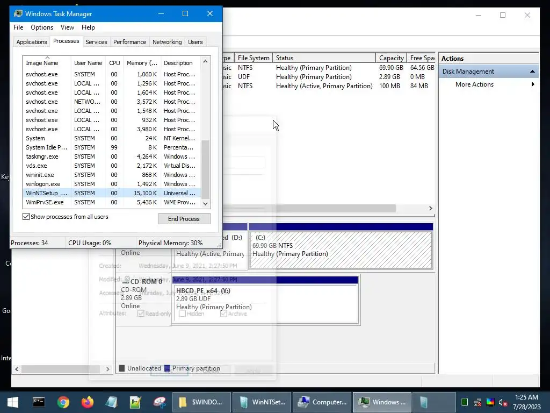
Task: Switch to the Performance tab
Action: (129, 42)
